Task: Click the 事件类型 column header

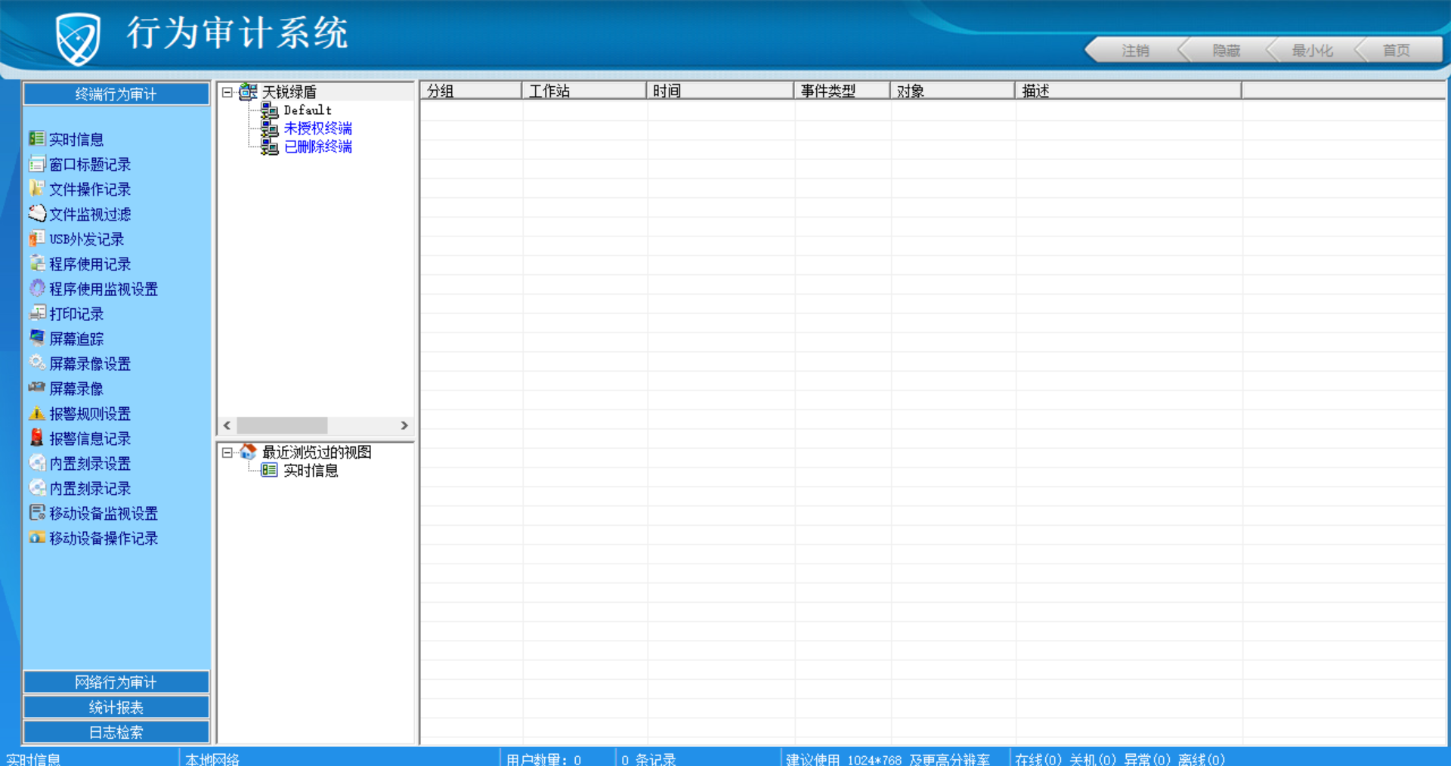Action: coord(842,91)
